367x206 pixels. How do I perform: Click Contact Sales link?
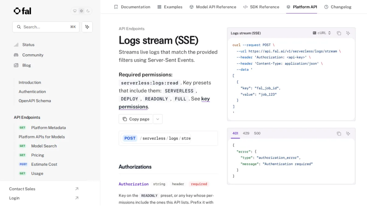point(44,189)
